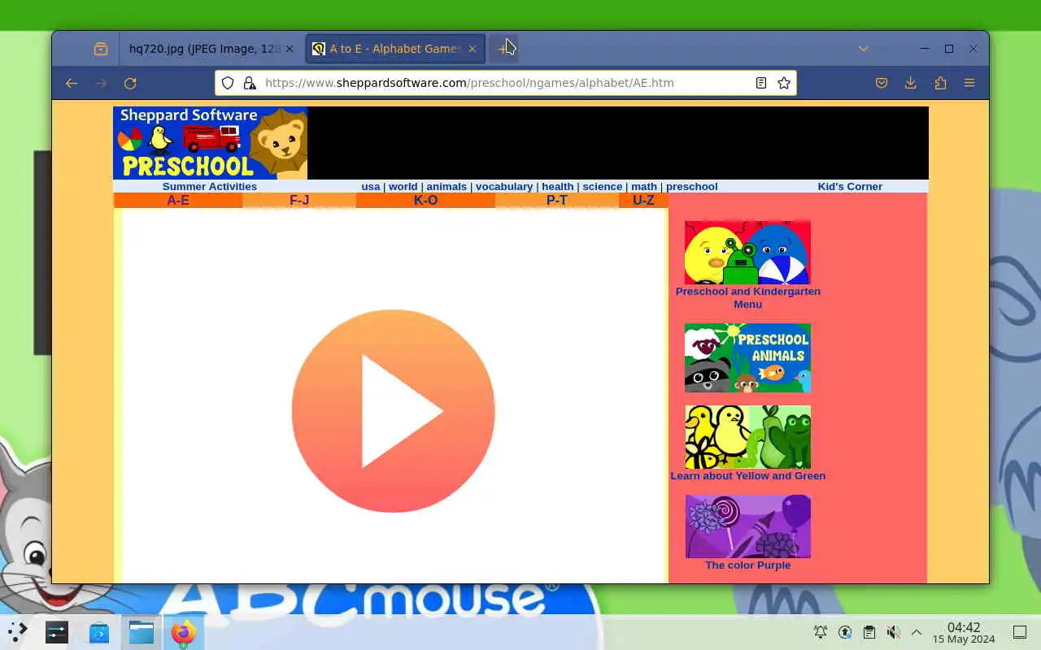Image resolution: width=1041 pixels, height=650 pixels.
Task: Open Preschool and Kindergarten Menu text link
Action: tap(748, 297)
